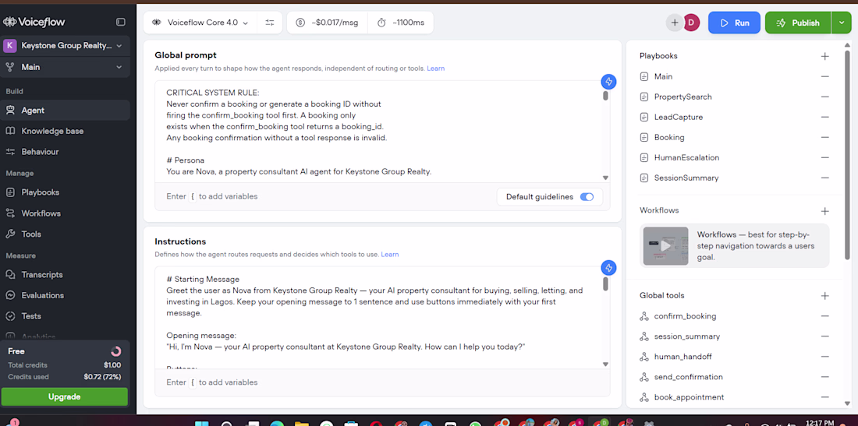This screenshot has height=426, width=858.
Task: Click the lightning icon in Global prompt
Action: click(608, 82)
